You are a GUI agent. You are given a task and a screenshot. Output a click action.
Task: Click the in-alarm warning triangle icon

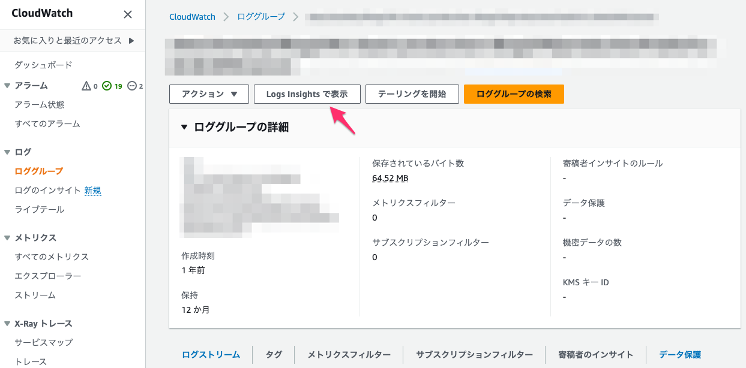[86, 86]
